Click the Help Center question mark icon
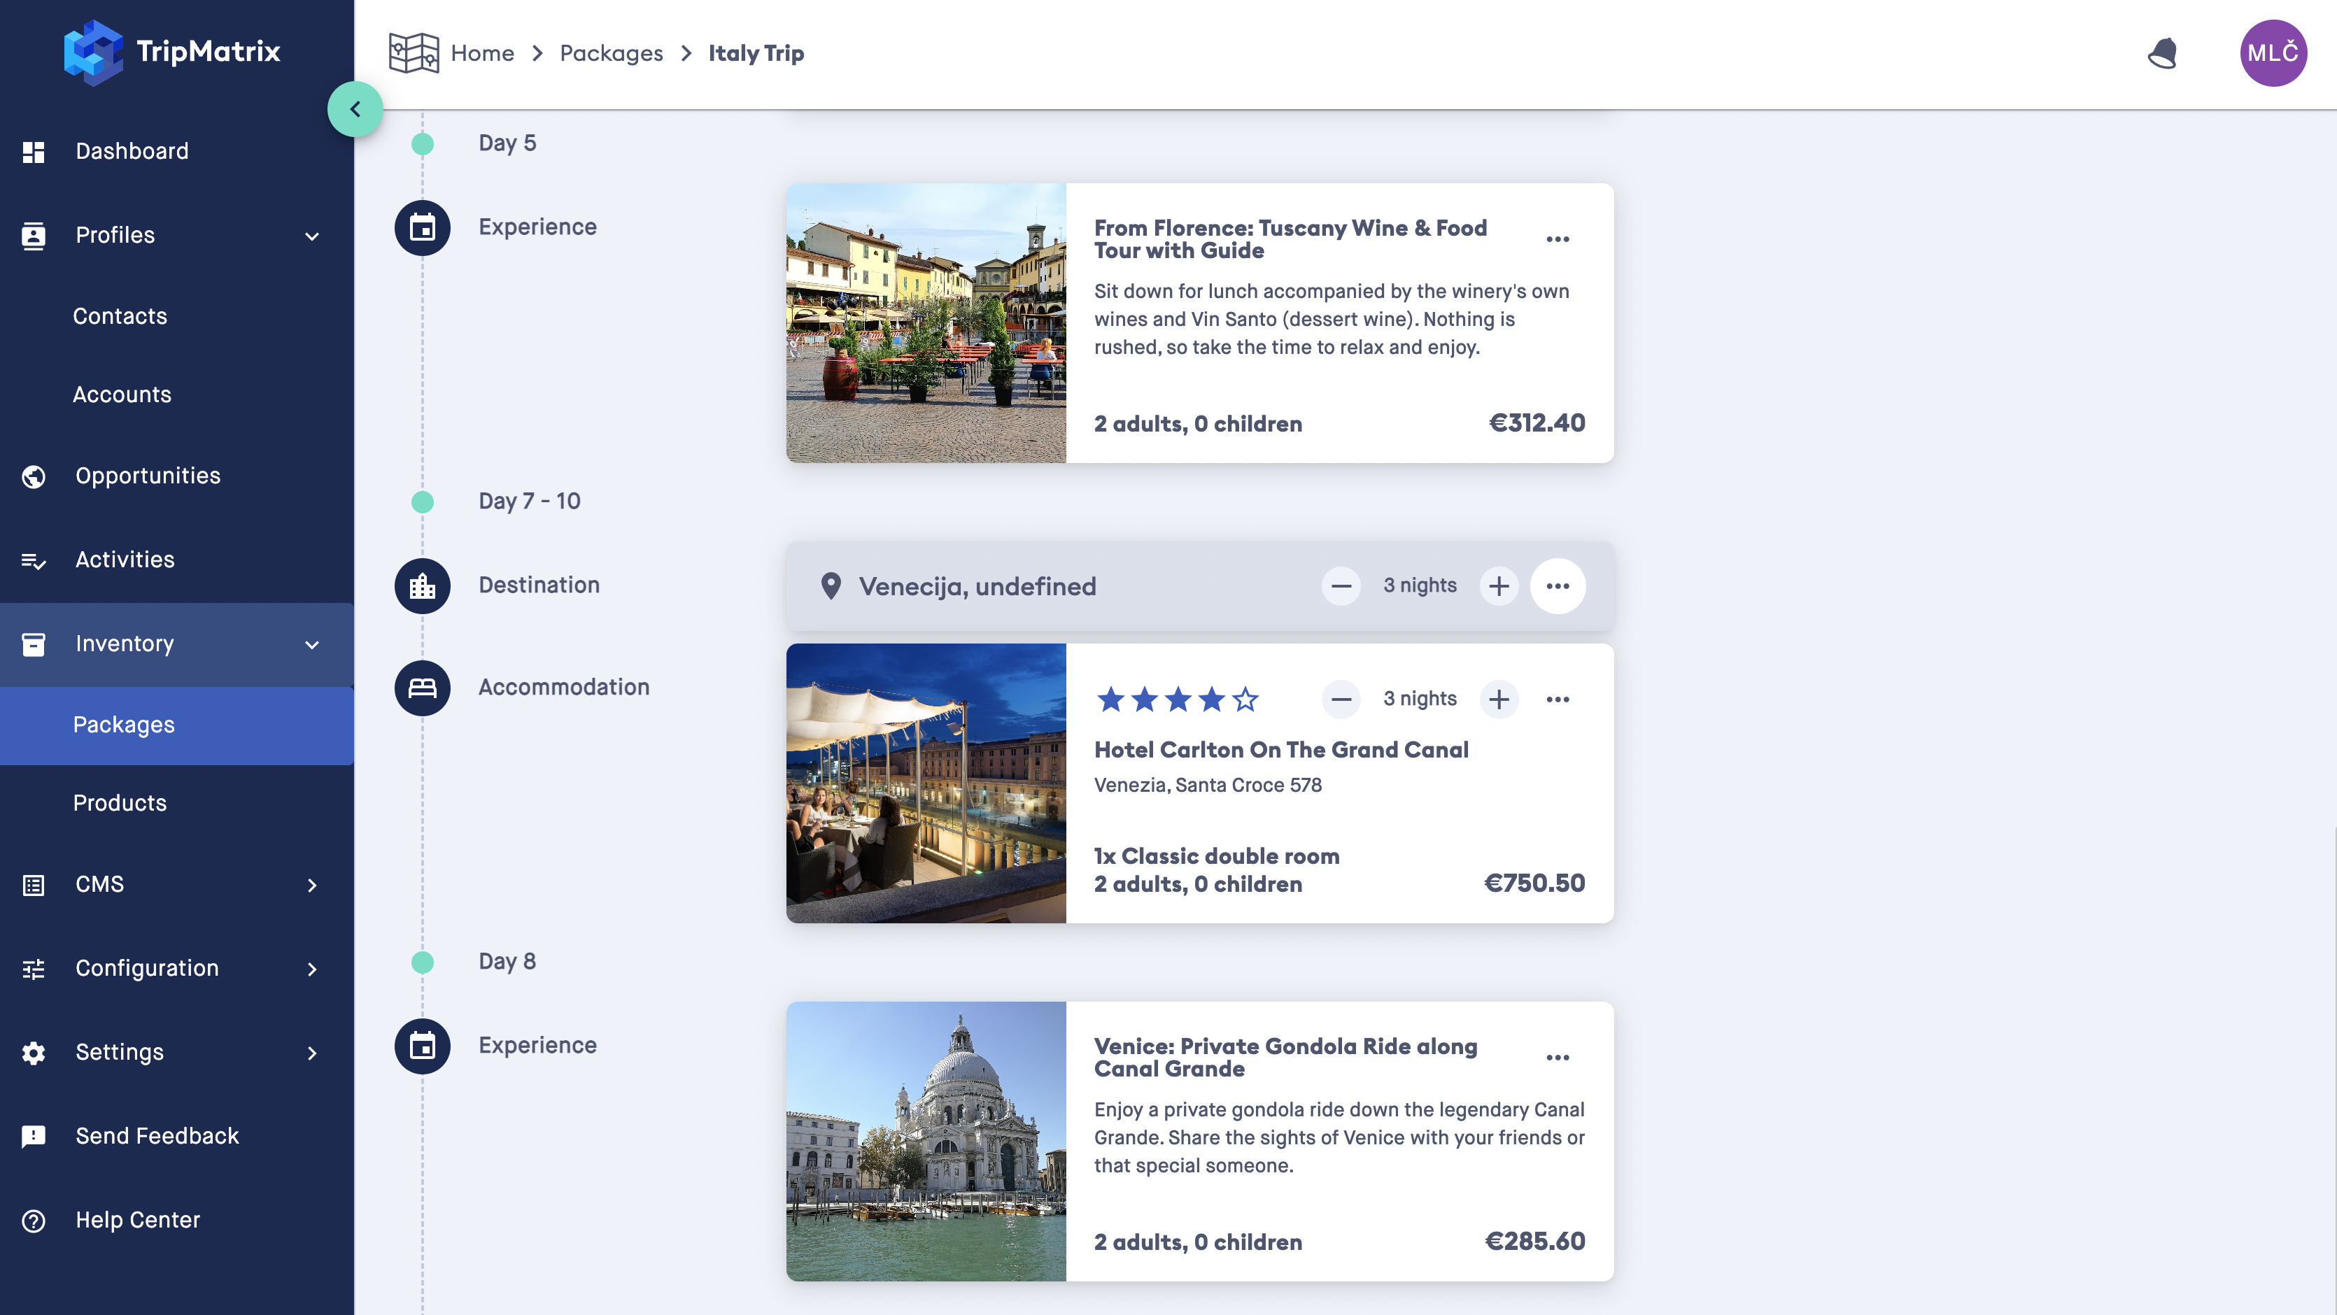The height and width of the screenshot is (1315, 2337). [34, 1220]
